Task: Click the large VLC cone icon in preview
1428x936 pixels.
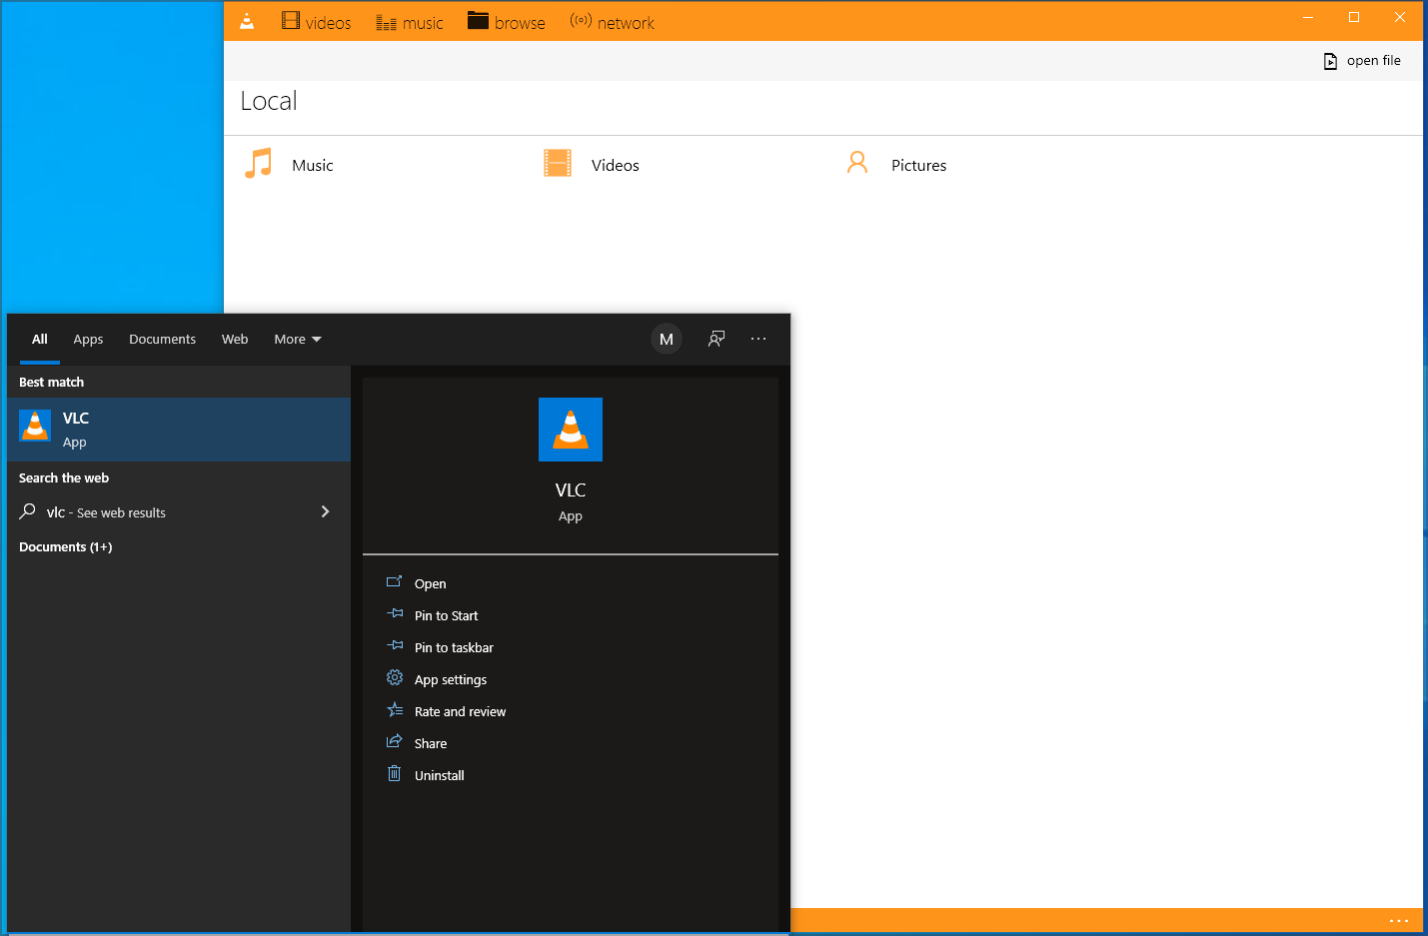Action: pos(571,430)
